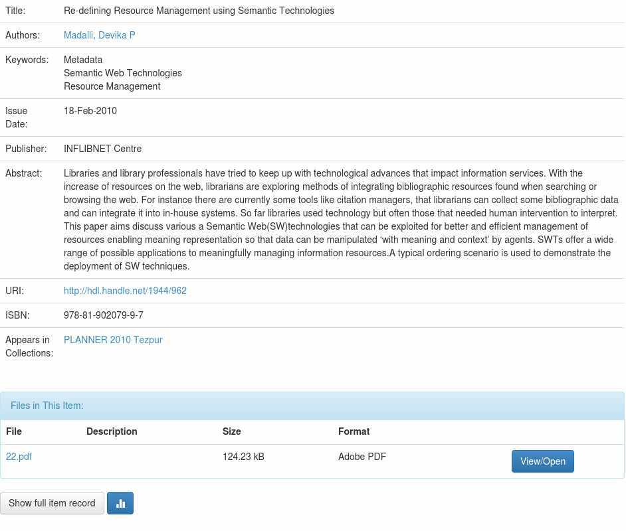This screenshot has height=531, width=626.
Task: Click the 124.23 kB file size
Action: pyautogui.click(x=243, y=457)
